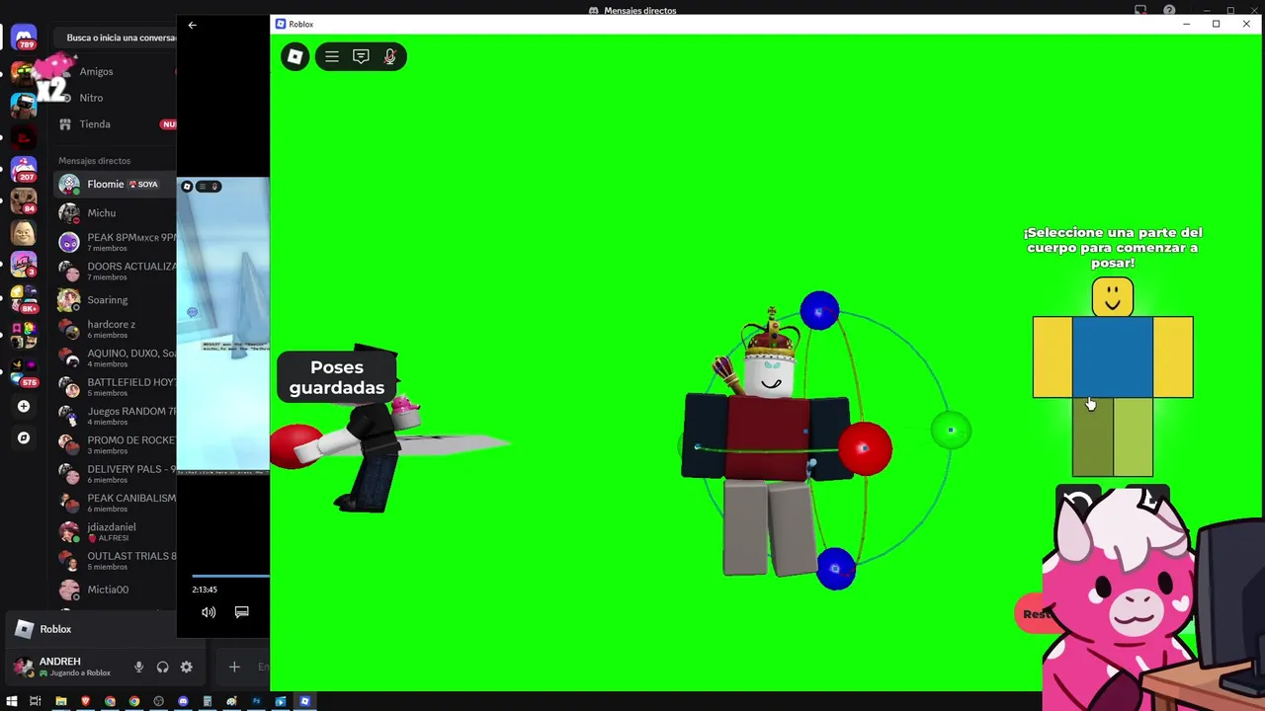Open the jdiazdaniel direct message
The height and width of the screenshot is (711, 1265).
tap(117, 531)
